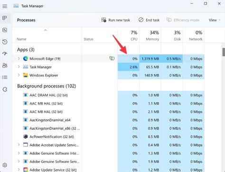Expand Adobe Acrobat Update Service row

point(19,145)
